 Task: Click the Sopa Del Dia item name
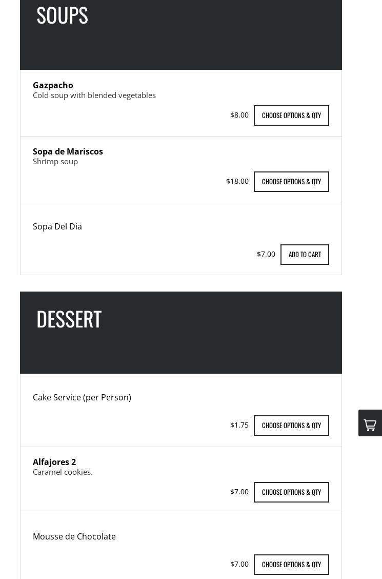[57, 226]
